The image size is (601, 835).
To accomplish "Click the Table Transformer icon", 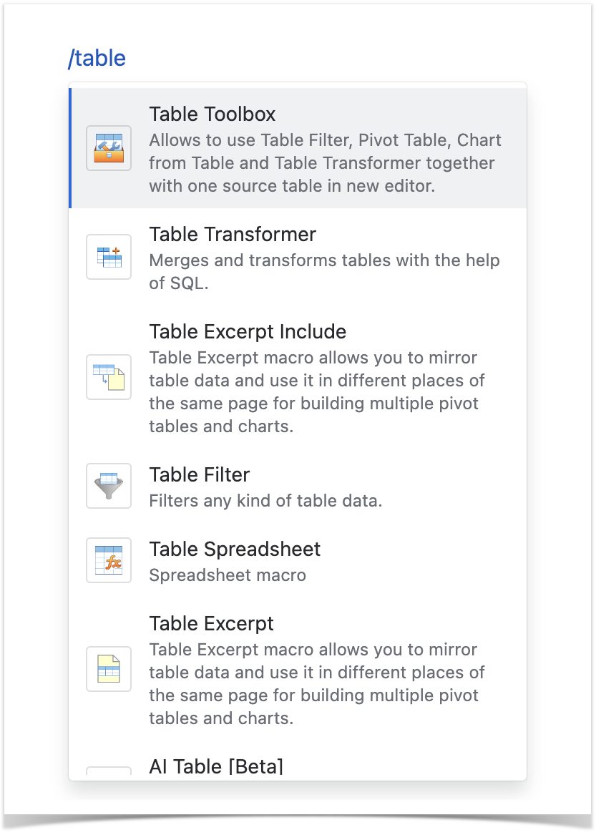I will point(109,257).
